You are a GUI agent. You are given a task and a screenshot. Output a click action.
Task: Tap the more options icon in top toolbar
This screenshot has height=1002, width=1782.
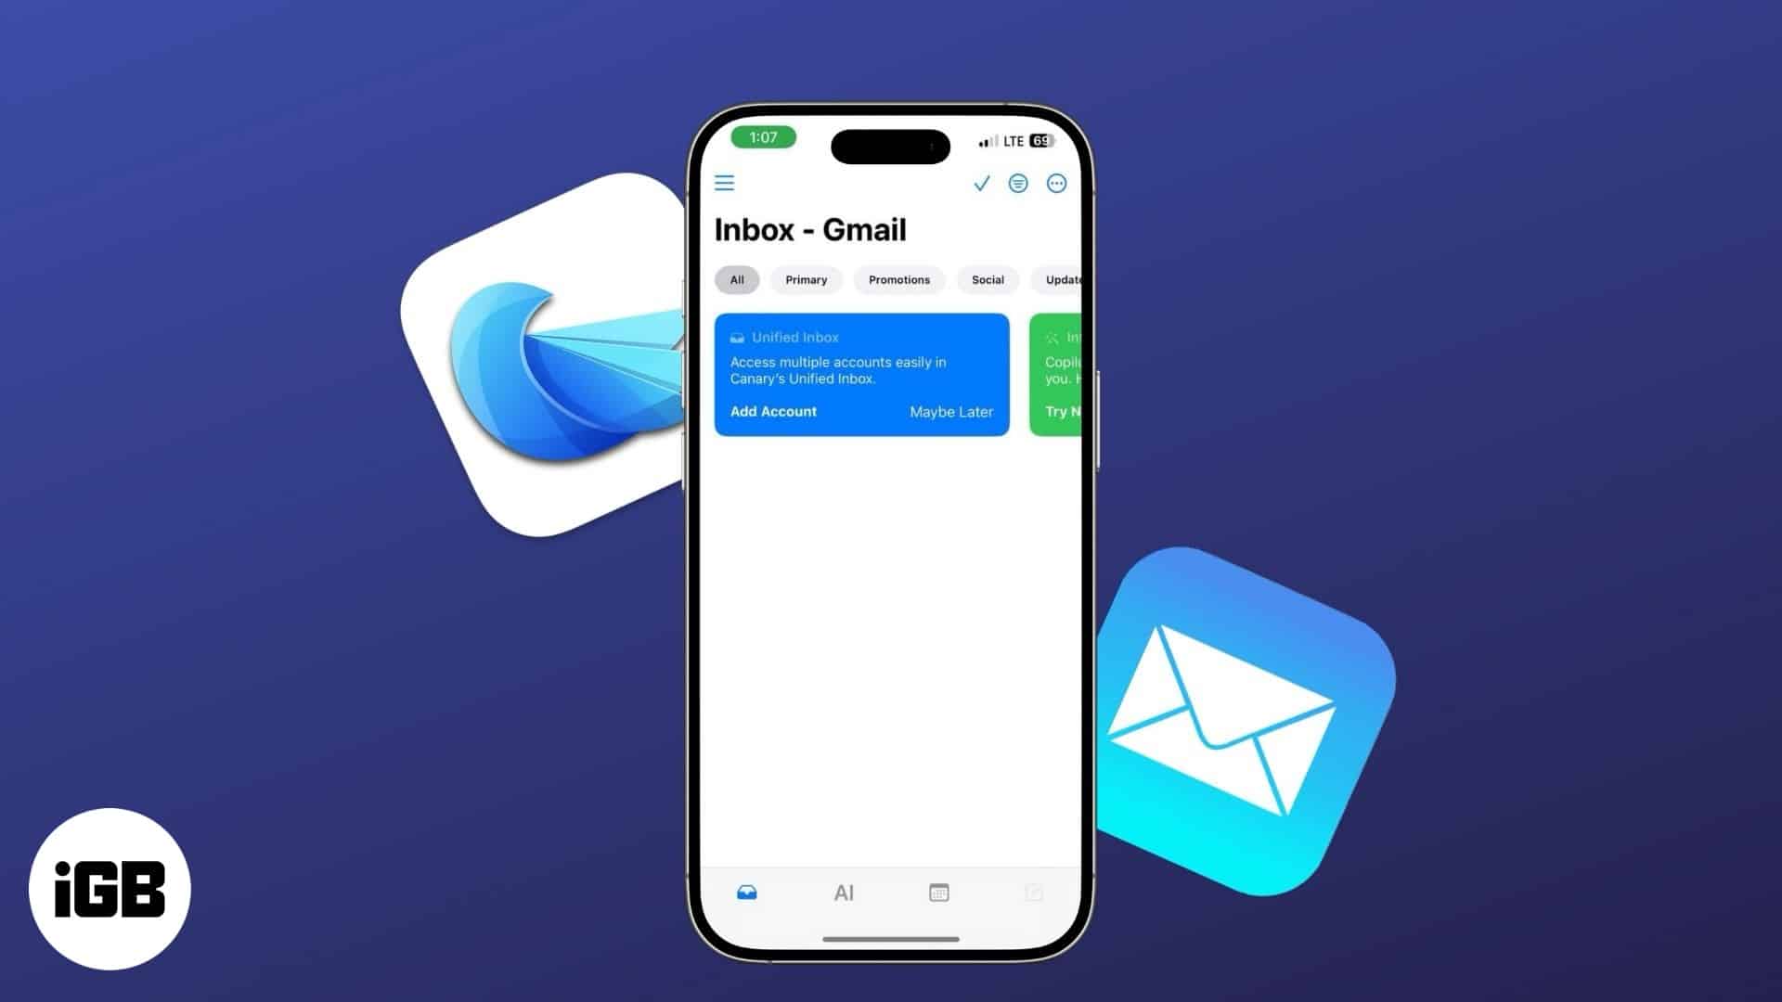(x=1057, y=184)
